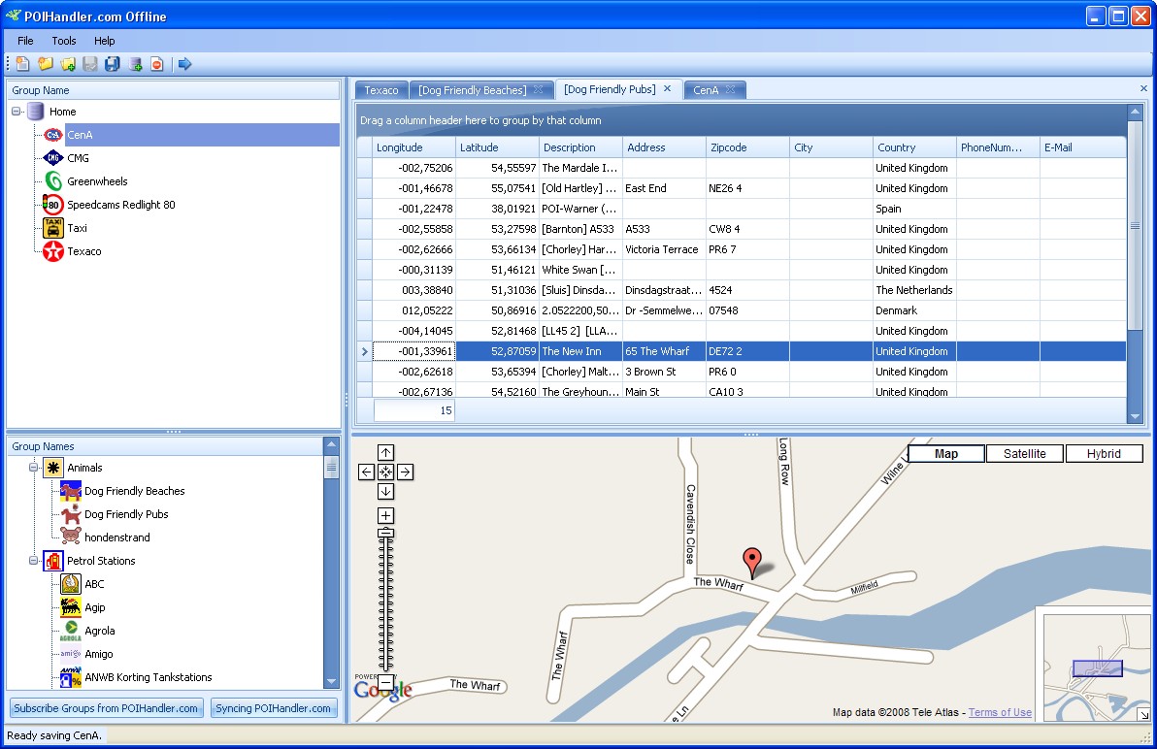Collapse the Petrol Stations tree node
The width and height of the screenshot is (1157, 749).
coord(34,561)
